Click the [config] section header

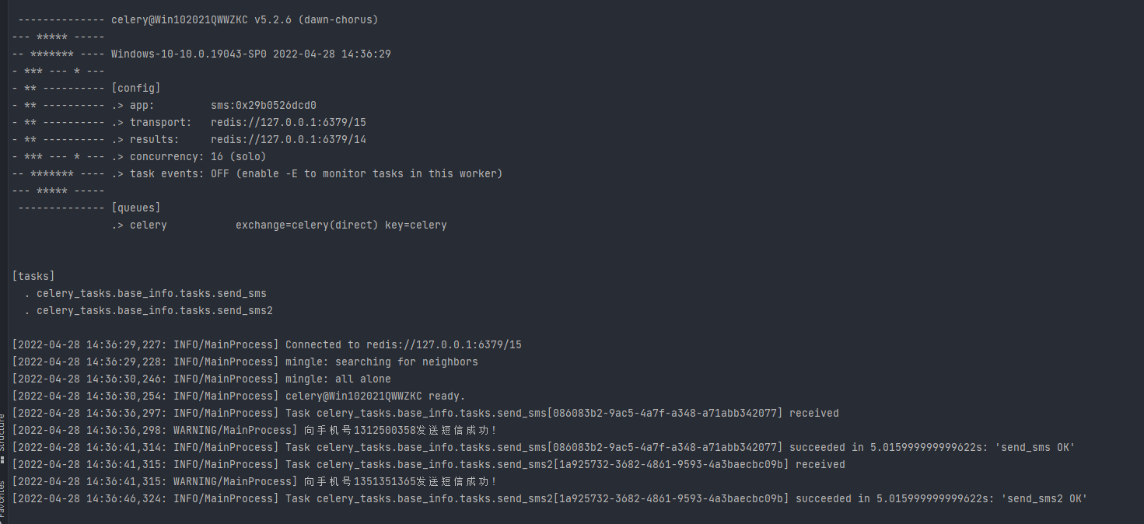pos(135,88)
